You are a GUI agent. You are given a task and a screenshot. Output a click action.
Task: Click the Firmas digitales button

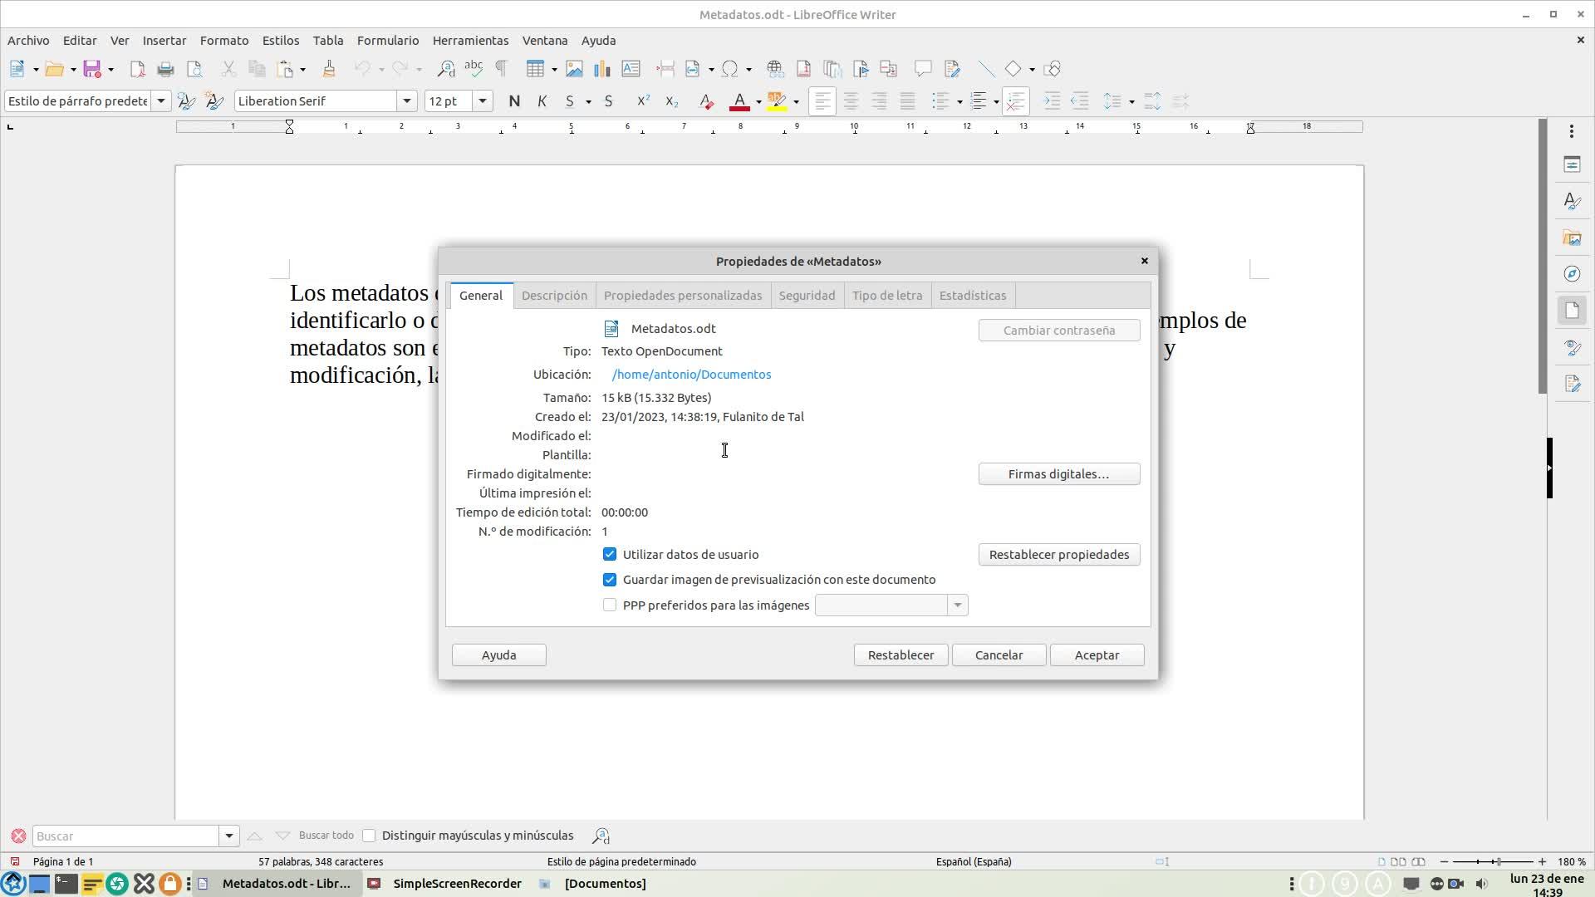pos(1058,474)
